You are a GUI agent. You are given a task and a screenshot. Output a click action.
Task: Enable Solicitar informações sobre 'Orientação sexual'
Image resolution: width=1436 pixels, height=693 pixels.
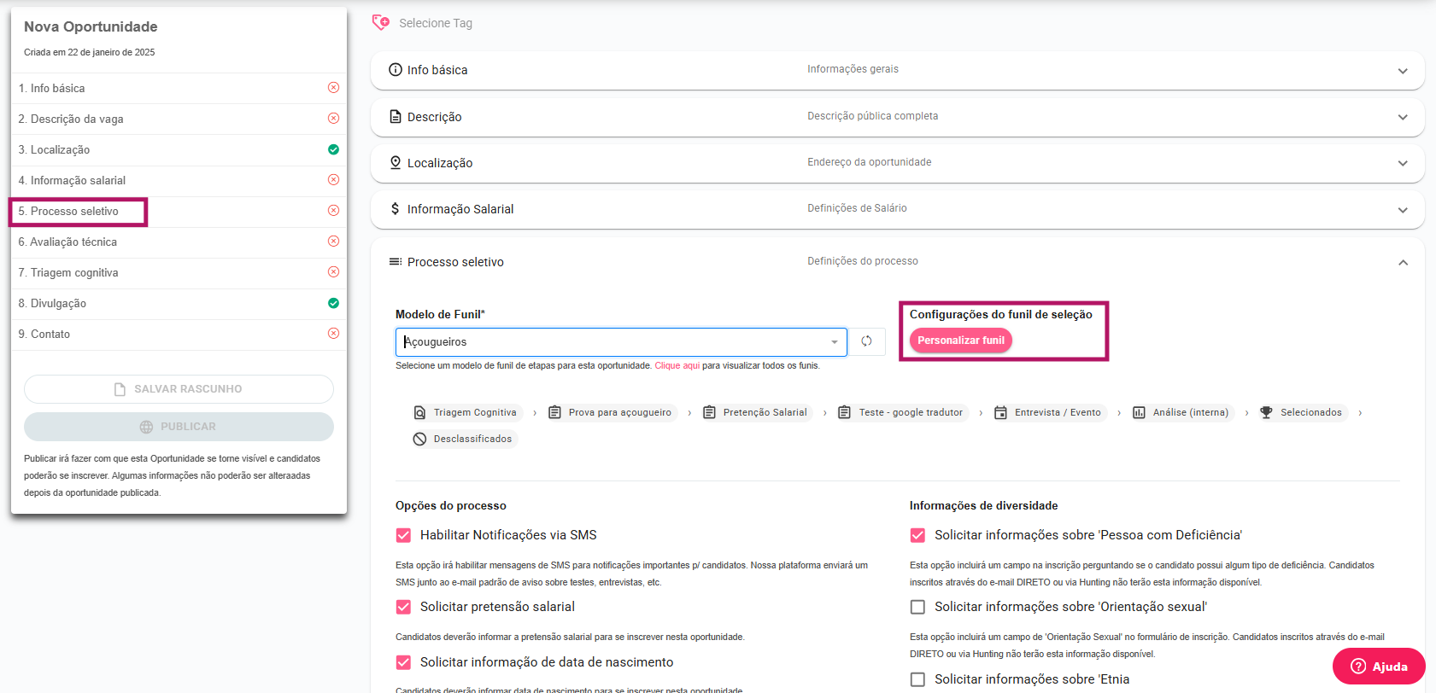click(917, 607)
